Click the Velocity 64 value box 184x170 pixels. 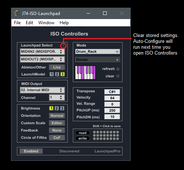coord(112,98)
